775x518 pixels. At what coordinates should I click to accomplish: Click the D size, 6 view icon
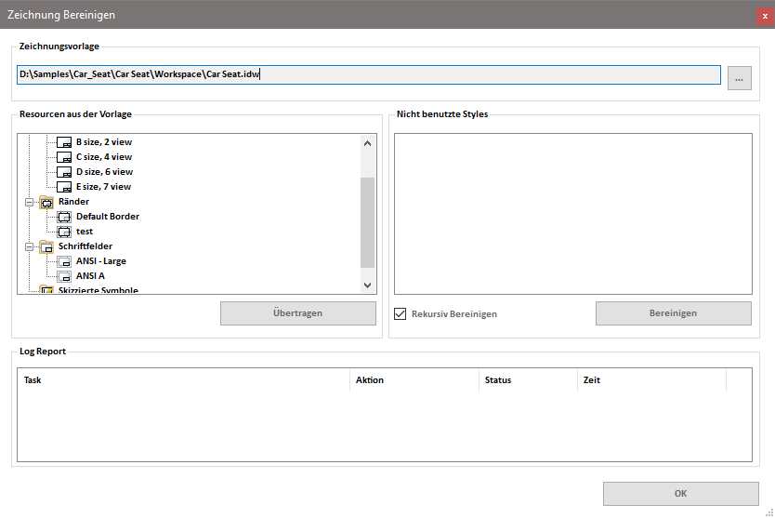(64, 172)
